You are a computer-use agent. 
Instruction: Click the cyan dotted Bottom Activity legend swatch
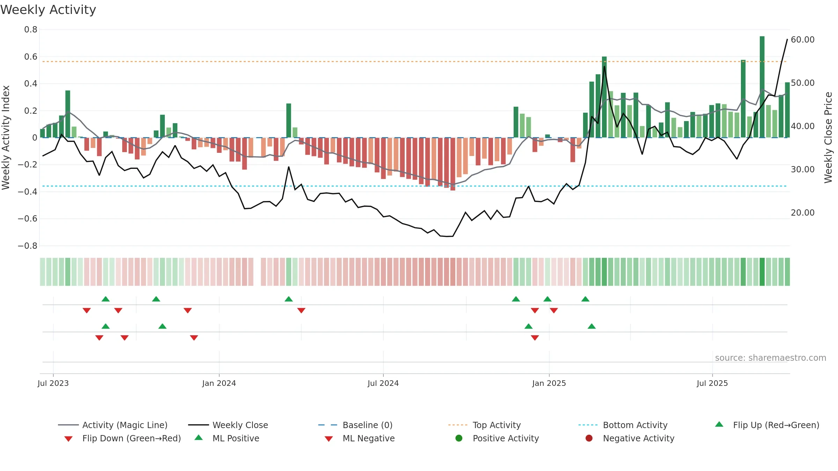588,425
